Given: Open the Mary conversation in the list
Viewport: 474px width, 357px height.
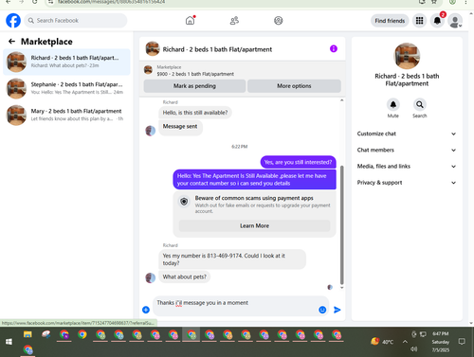Looking at the screenshot, I should coord(66,115).
